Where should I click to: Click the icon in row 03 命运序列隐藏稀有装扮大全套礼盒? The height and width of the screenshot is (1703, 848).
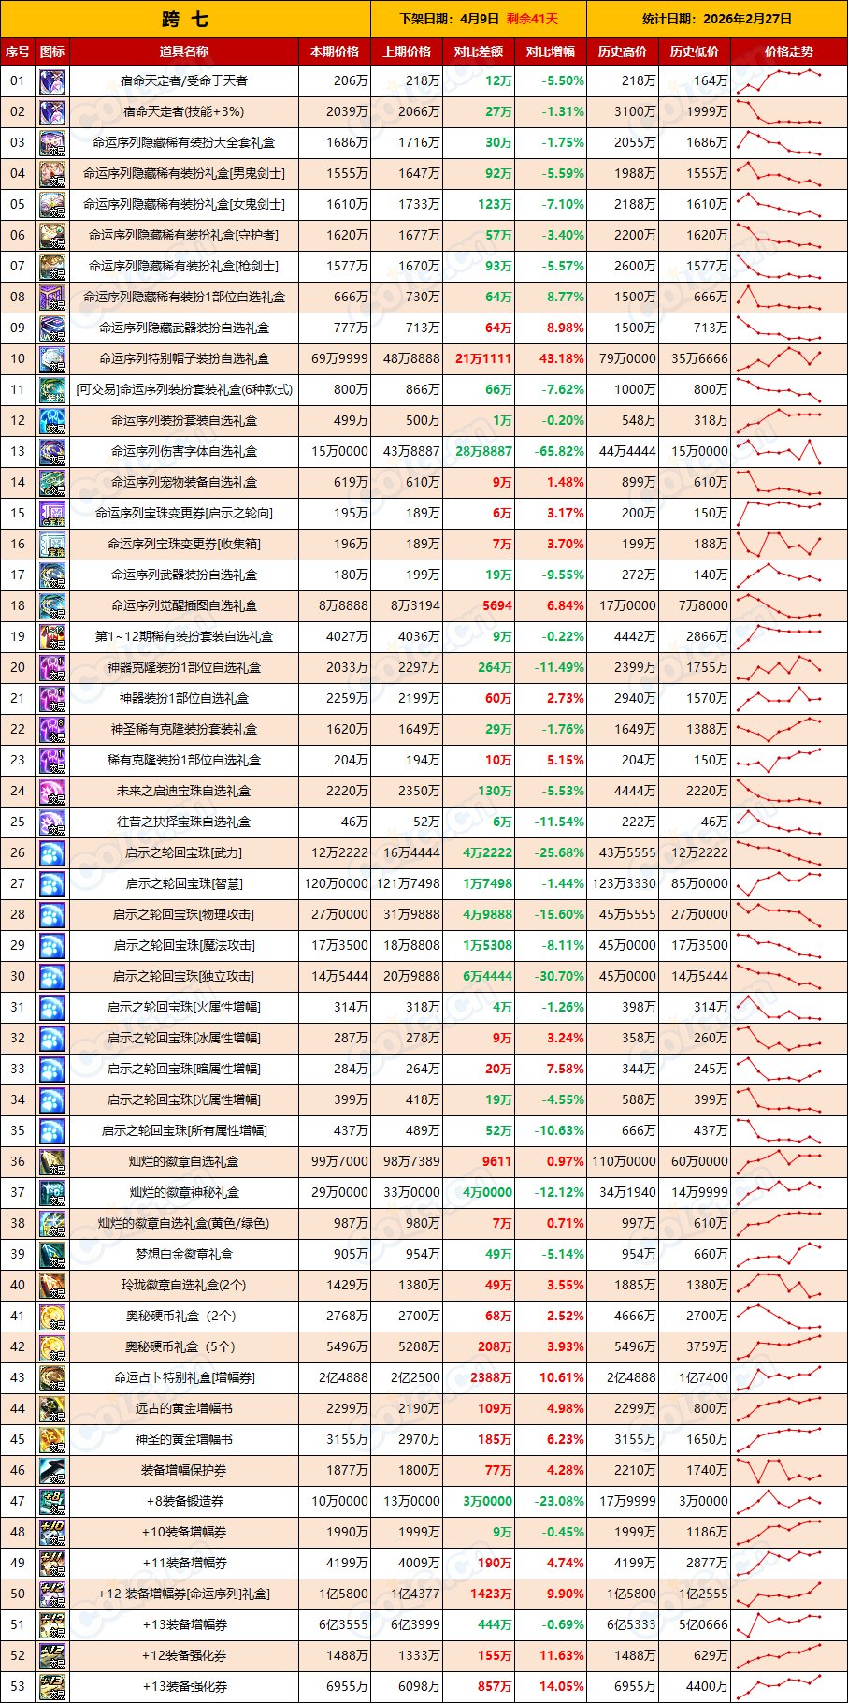coord(52,143)
